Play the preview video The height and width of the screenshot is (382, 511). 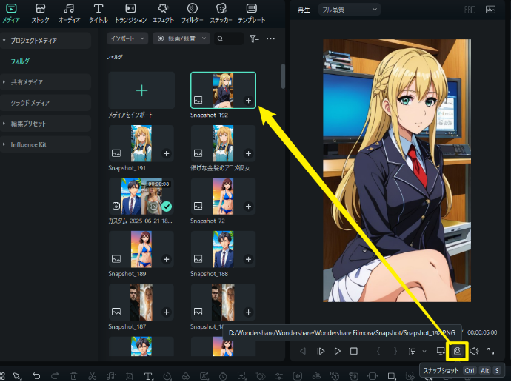point(337,351)
